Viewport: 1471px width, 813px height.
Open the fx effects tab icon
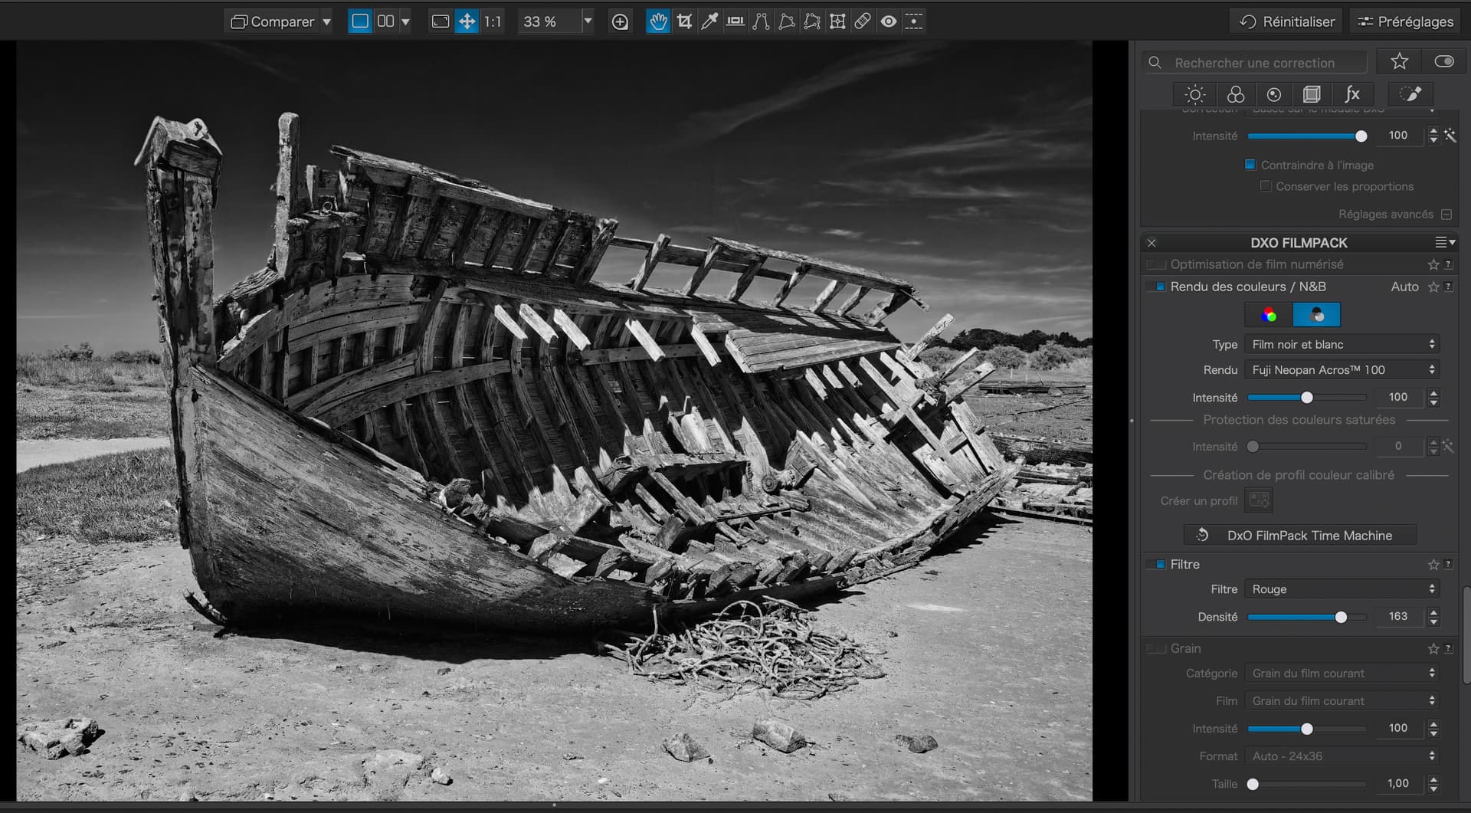pyautogui.click(x=1352, y=94)
